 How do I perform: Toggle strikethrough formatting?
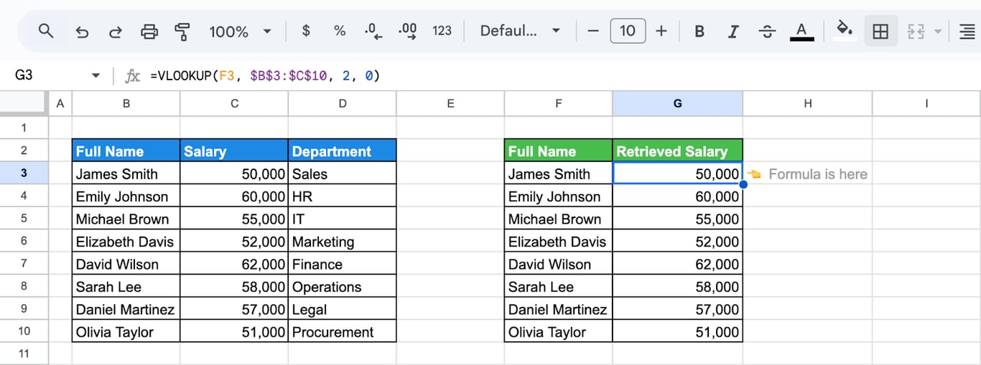pyautogui.click(x=767, y=32)
